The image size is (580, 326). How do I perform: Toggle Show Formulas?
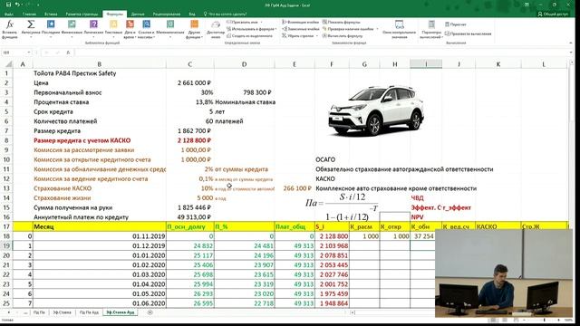341,22
